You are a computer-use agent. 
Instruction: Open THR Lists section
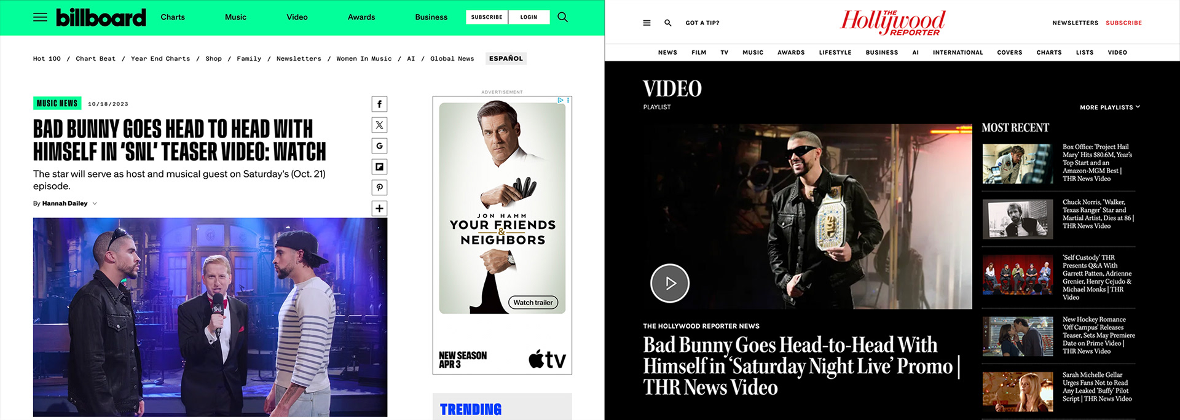point(1085,53)
